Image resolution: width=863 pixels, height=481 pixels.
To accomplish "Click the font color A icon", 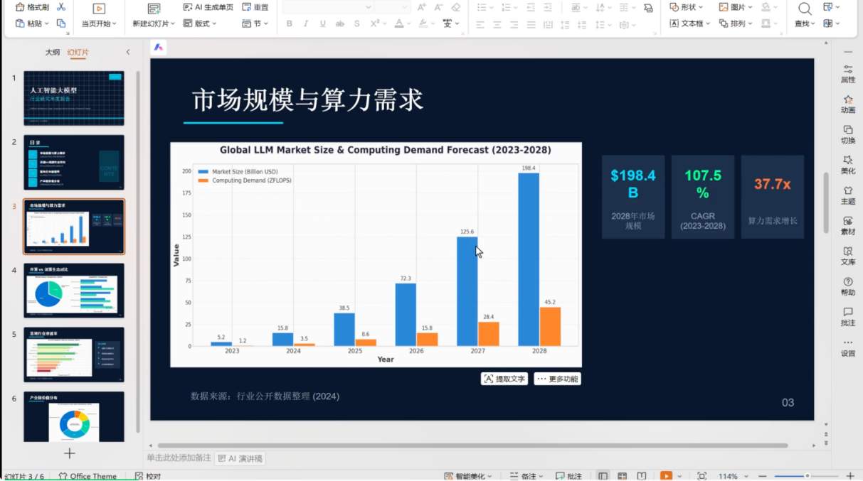I will tap(398, 23).
